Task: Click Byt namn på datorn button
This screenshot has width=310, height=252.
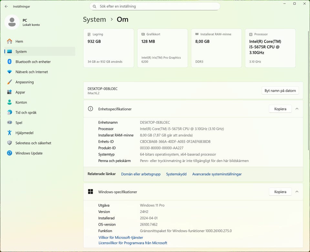Action: 280,91
